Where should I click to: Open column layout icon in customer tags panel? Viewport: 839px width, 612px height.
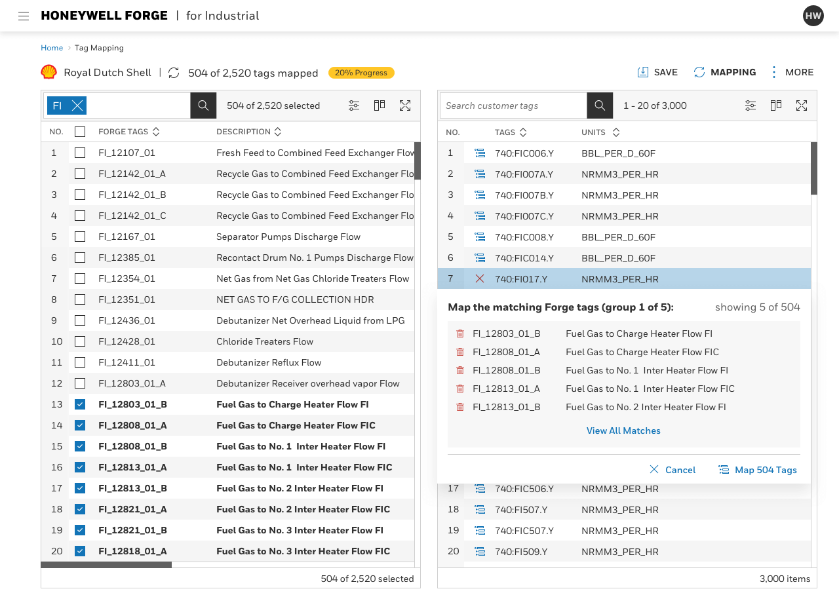coord(776,105)
